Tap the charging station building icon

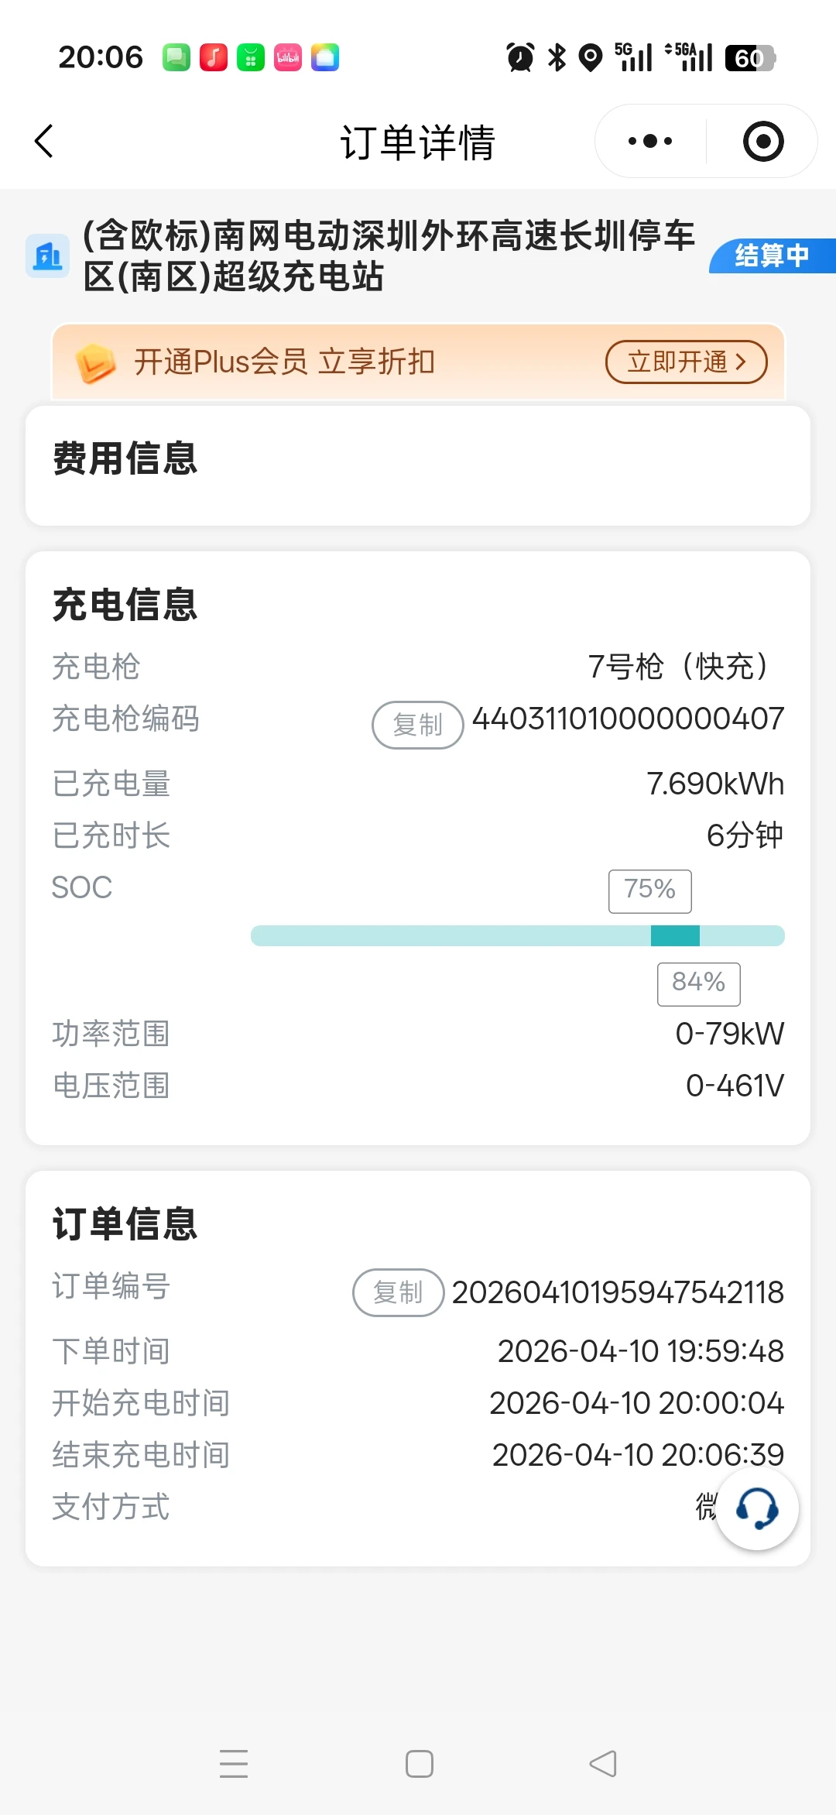(47, 256)
